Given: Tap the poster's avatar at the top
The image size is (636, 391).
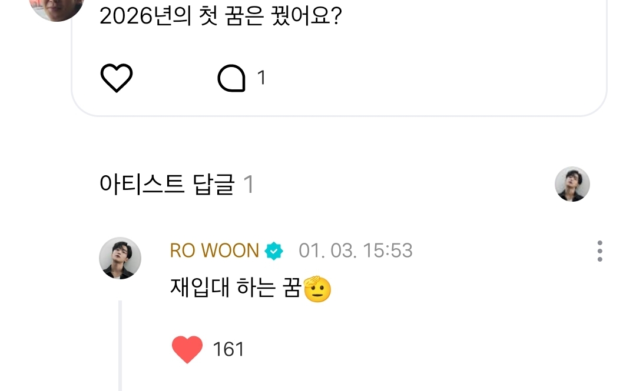Looking at the screenshot, I should [x=57, y=8].
